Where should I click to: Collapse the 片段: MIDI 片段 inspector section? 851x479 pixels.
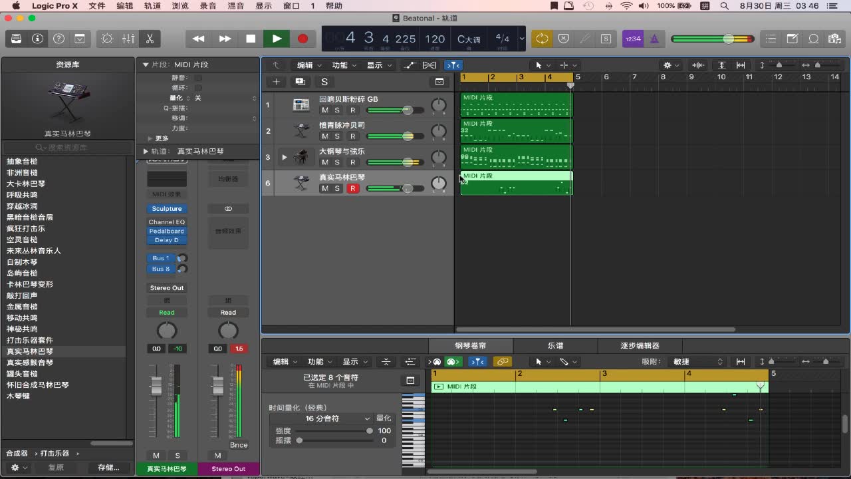point(146,65)
